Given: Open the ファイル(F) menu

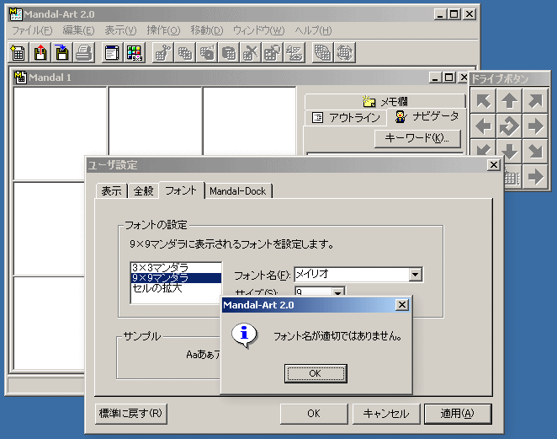Looking at the screenshot, I should (x=32, y=30).
